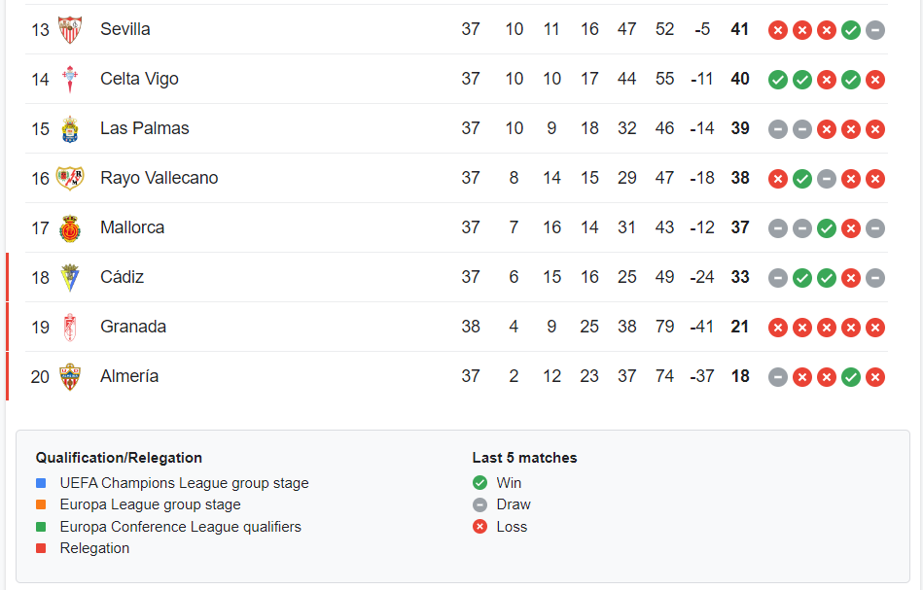Click the Almería club crest
Screen dimensions: 923x590
coord(70,377)
